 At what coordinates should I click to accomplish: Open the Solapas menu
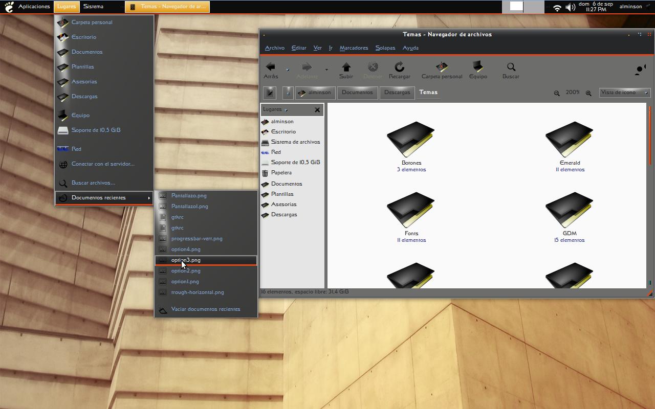(385, 48)
